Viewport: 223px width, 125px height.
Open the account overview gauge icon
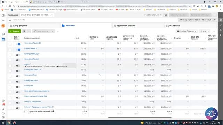click(3, 34)
